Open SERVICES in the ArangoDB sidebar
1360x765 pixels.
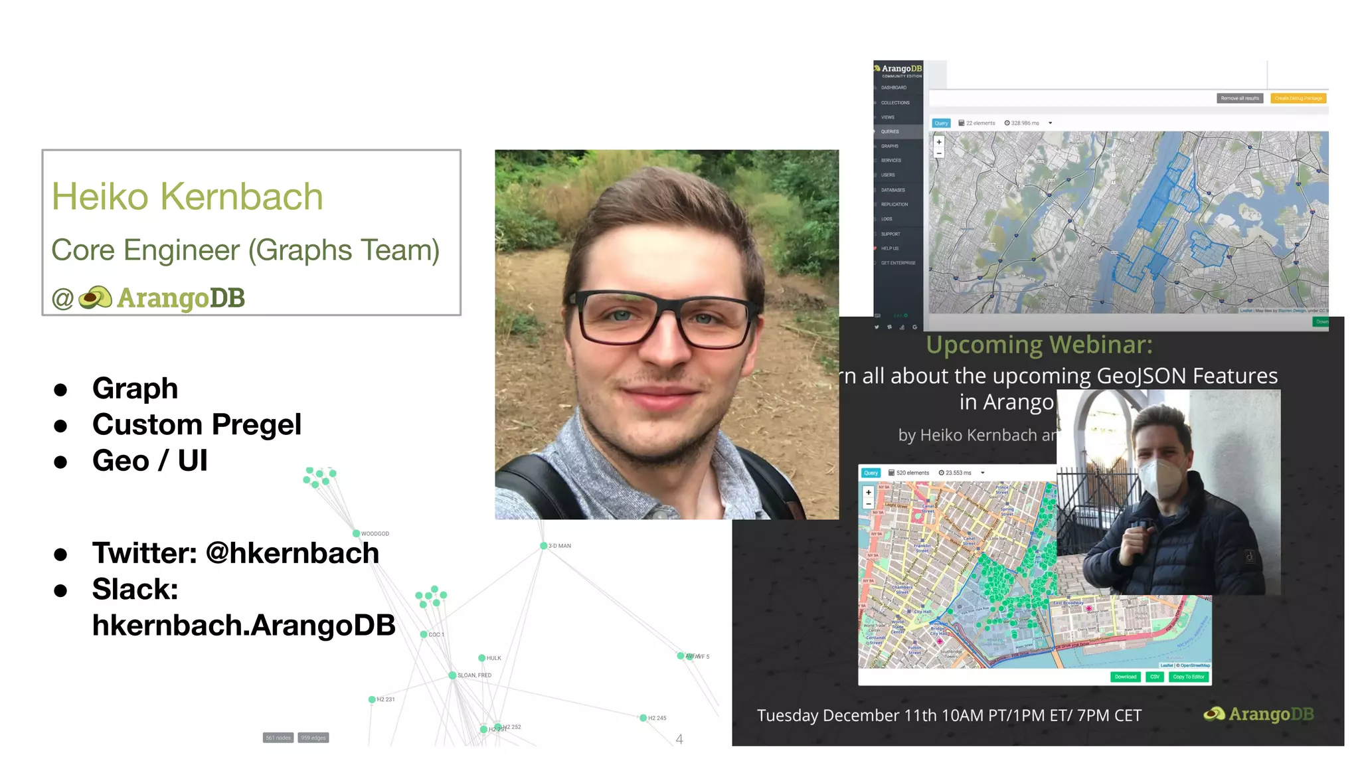[891, 161]
